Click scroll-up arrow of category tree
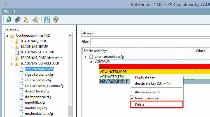210x117 pixels. (70, 35)
